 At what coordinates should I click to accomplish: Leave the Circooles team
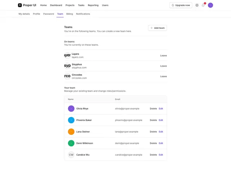point(164,76)
